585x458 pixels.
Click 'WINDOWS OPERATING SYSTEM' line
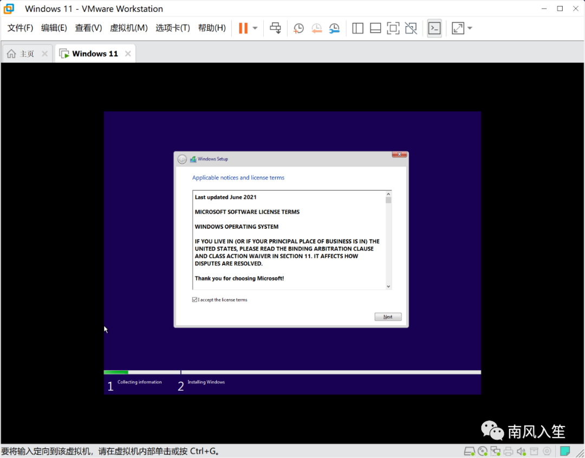coord(237,227)
